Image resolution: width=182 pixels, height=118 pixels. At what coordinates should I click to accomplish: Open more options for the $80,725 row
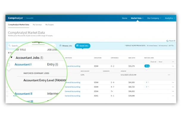(x=173, y=87)
